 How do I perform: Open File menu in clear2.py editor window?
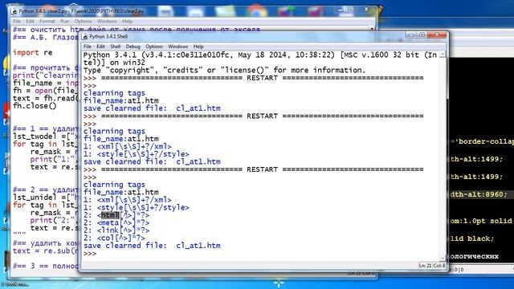coord(17,22)
